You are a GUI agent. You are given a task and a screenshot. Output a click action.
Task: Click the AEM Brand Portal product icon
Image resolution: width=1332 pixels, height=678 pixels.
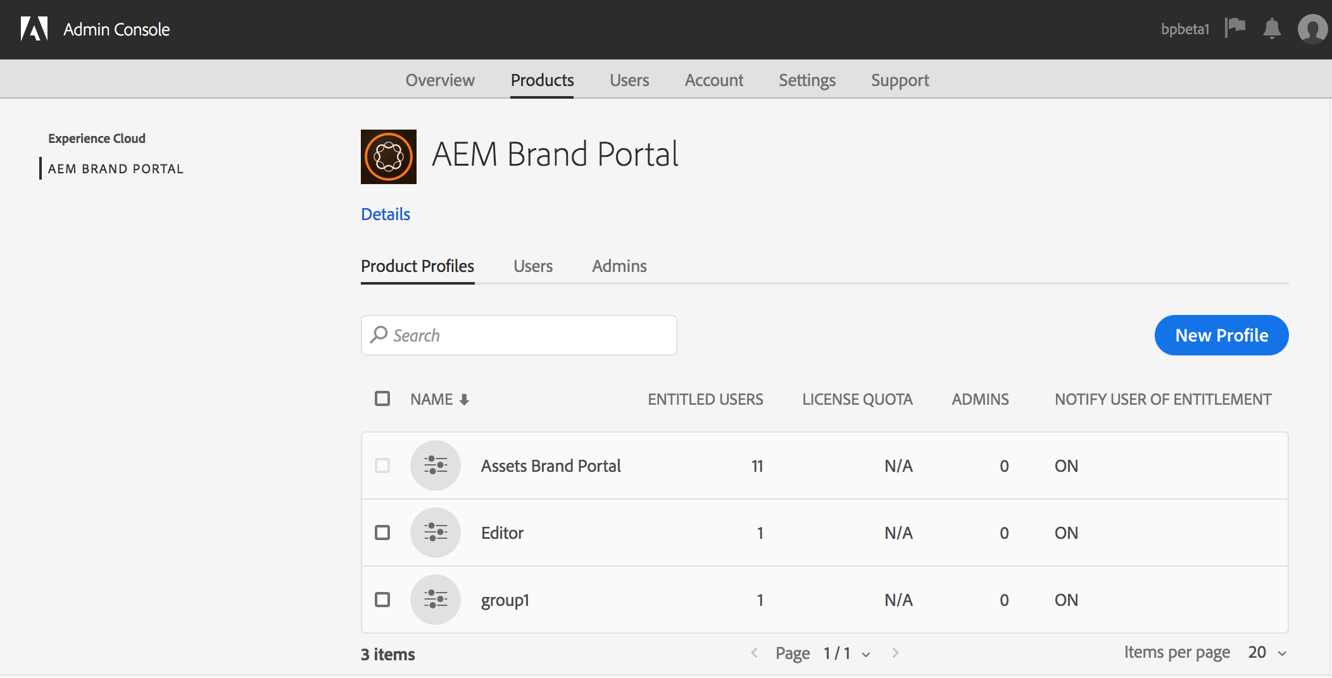[388, 156]
